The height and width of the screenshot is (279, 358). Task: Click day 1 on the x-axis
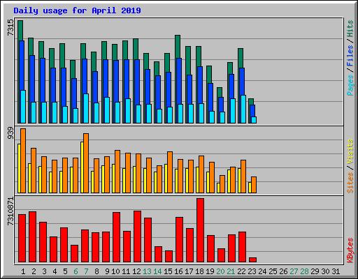(x=23, y=271)
